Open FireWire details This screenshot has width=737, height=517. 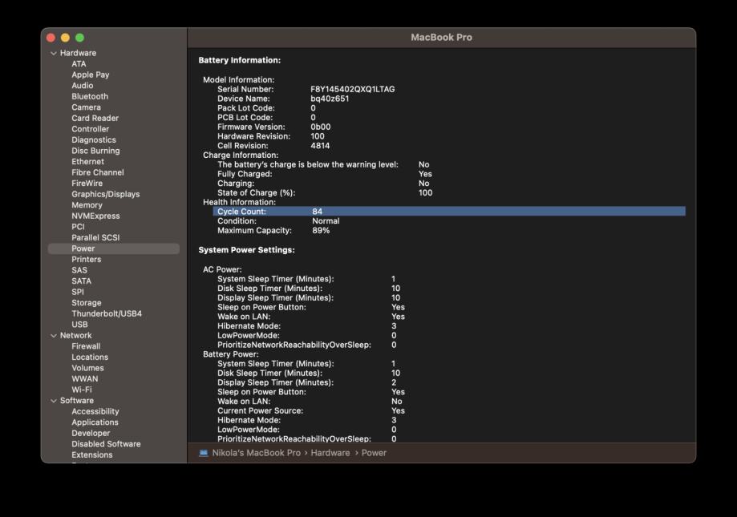pos(87,183)
